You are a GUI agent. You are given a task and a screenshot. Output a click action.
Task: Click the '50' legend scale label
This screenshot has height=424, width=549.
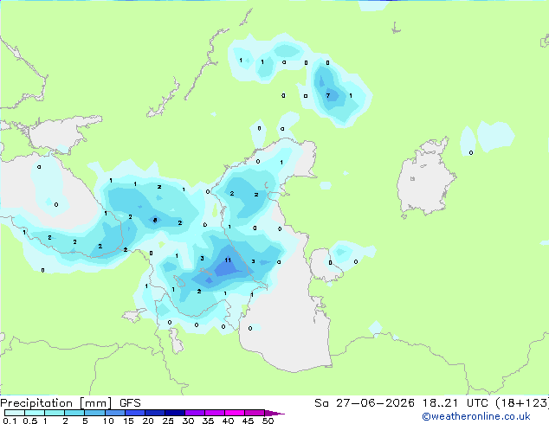tap(268, 421)
